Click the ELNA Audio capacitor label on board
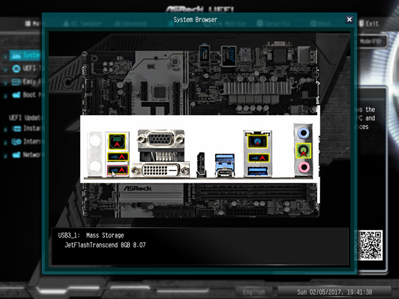Viewport: 399px width, 299px height. click(x=204, y=53)
